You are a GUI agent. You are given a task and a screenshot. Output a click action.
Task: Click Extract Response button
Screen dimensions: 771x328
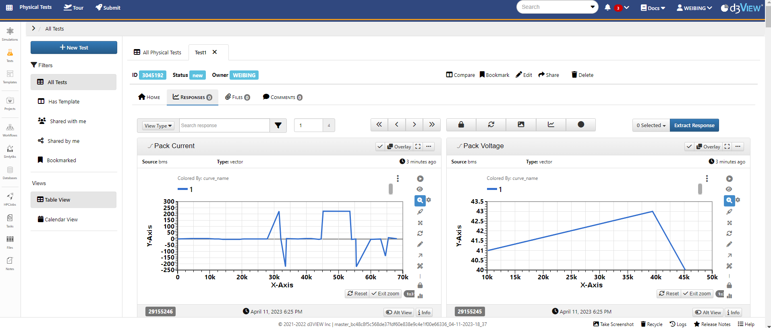(694, 125)
